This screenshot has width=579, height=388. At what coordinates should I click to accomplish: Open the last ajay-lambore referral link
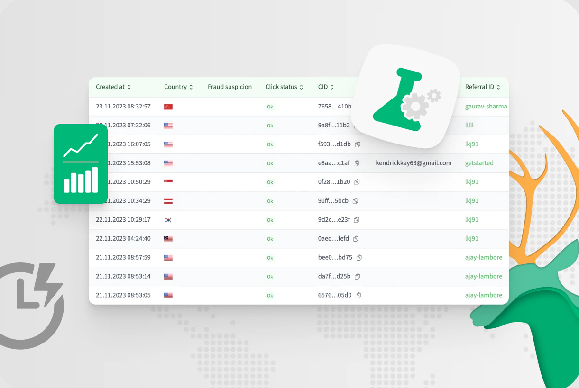(x=483, y=295)
